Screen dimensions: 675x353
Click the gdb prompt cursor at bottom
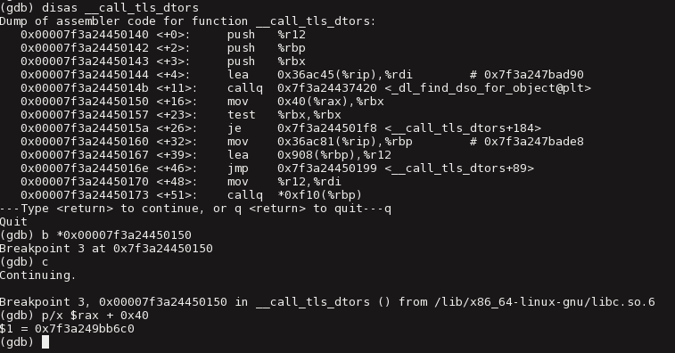pyautogui.click(x=45, y=342)
